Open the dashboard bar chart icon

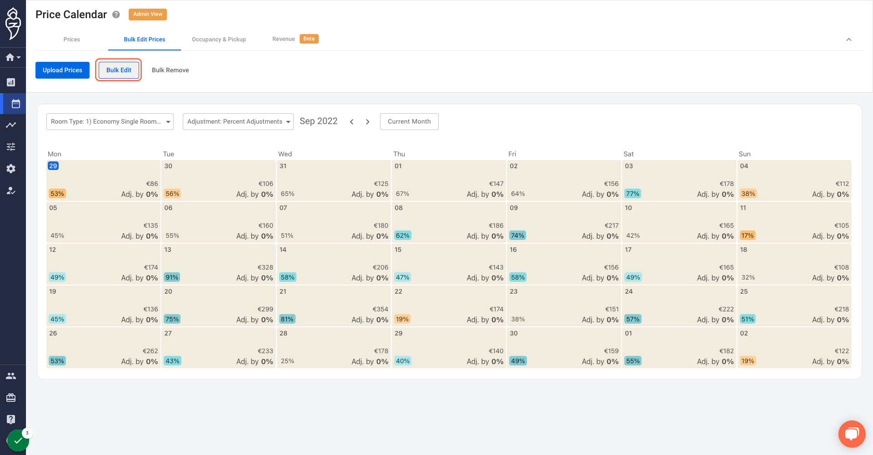coord(11,82)
